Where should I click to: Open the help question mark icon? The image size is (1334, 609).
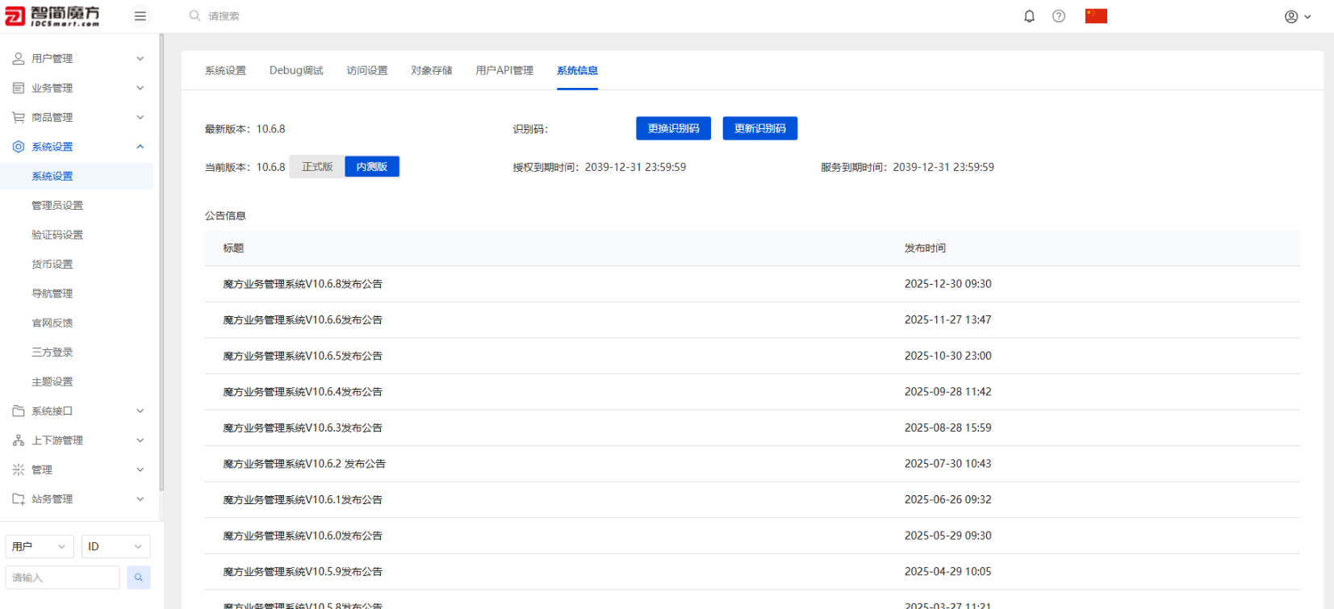pyautogui.click(x=1059, y=16)
